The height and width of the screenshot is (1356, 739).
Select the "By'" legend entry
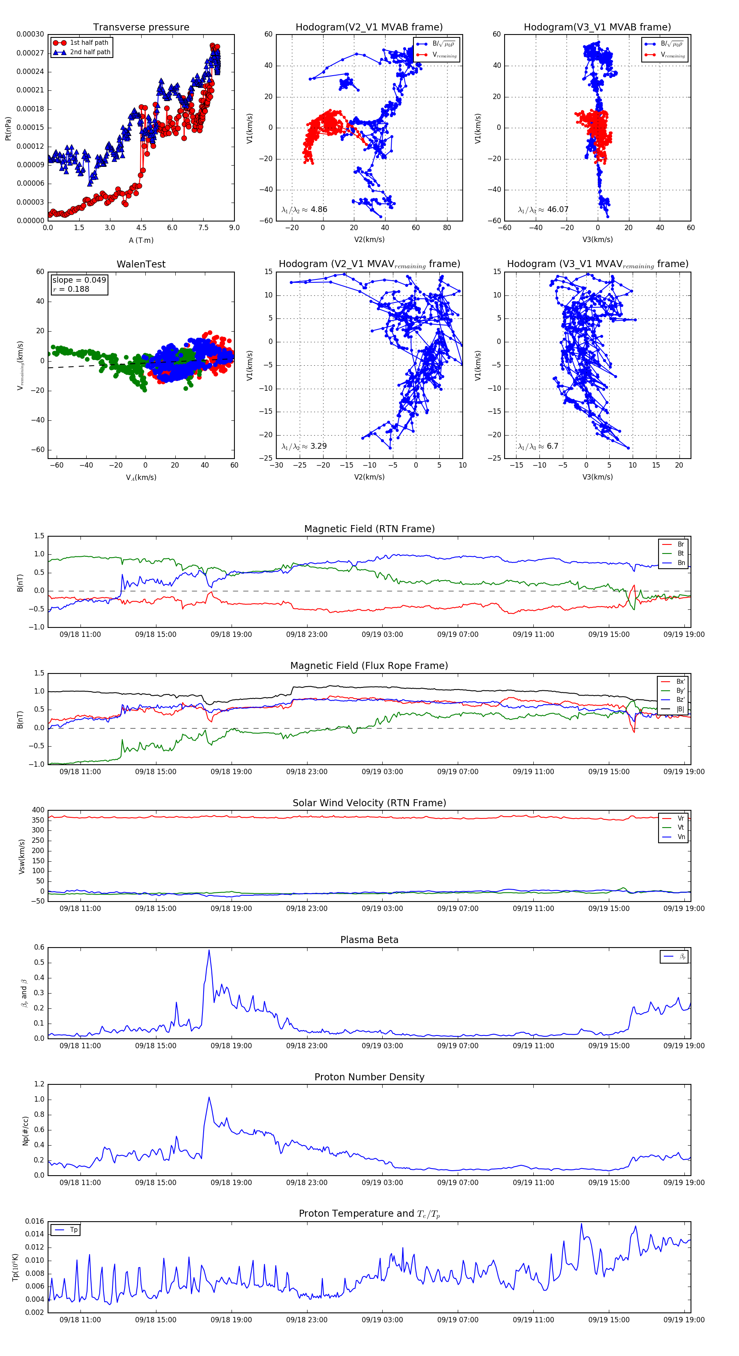point(673,691)
